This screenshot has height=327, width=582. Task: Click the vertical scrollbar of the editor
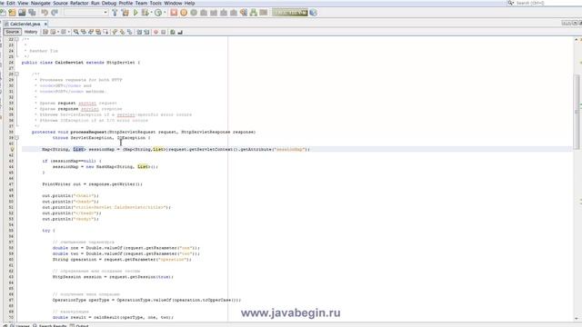pos(577,111)
